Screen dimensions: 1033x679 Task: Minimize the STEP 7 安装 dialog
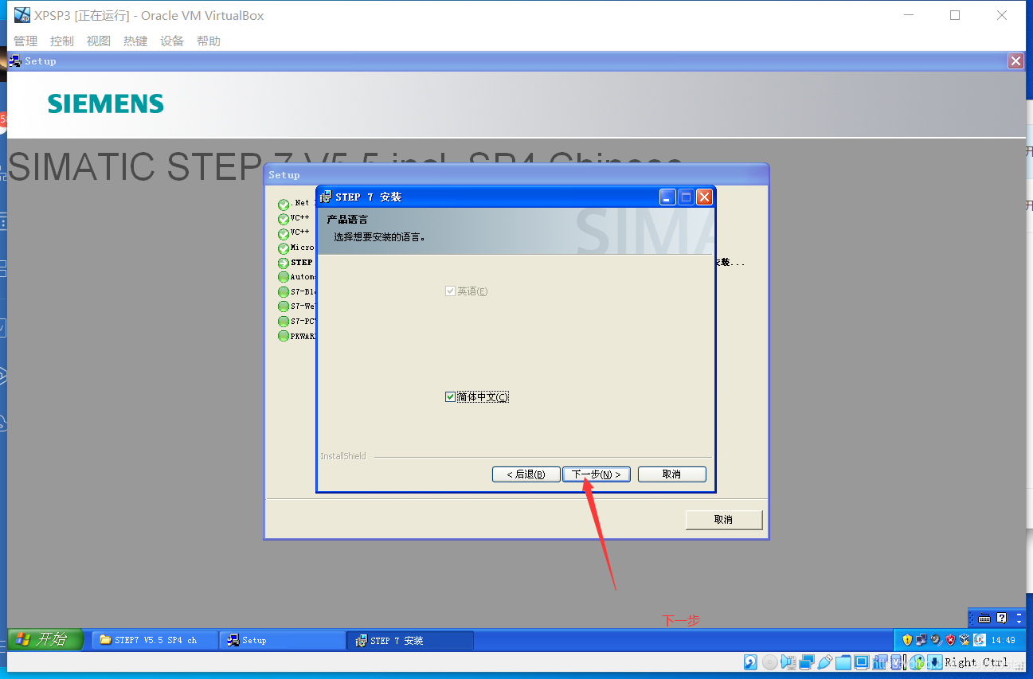tap(667, 197)
